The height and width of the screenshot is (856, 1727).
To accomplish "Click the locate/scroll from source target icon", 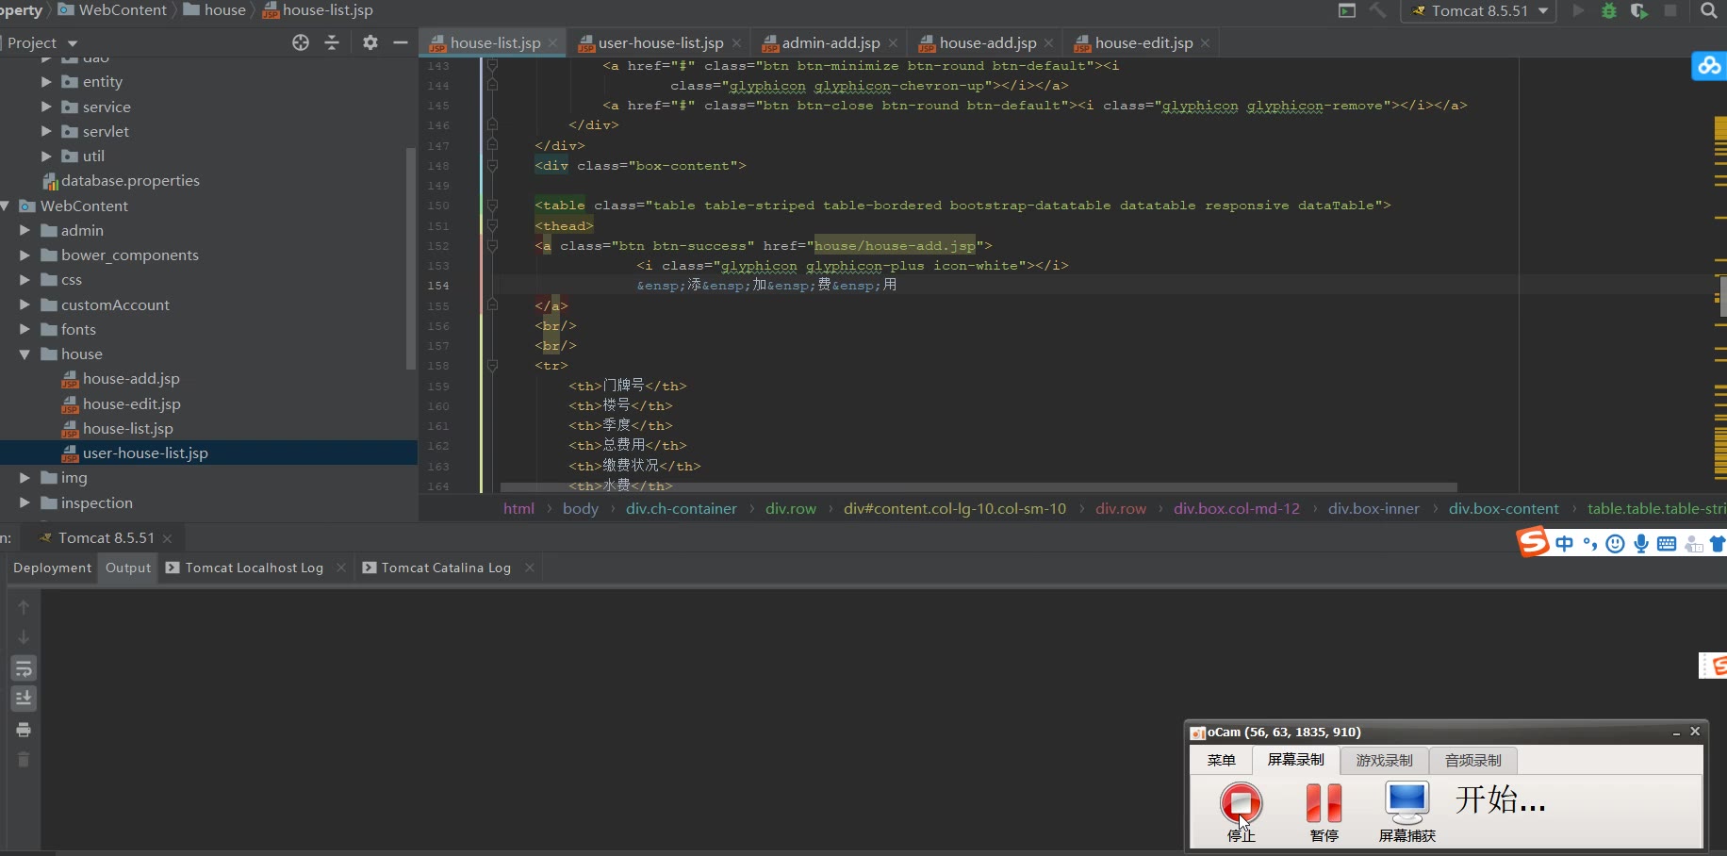I will (301, 42).
